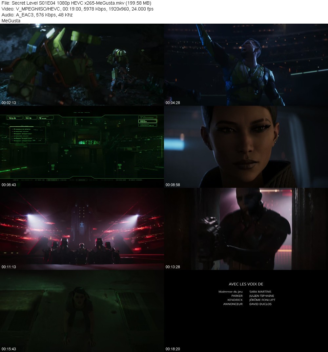Click the timestamp 00:18:20
This screenshot has width=328, height=352.
173,349
